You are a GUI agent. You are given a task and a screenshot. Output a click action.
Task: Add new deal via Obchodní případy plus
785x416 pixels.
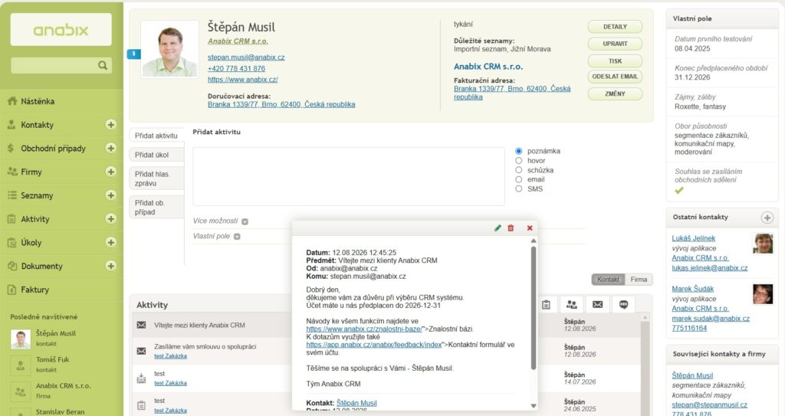110,148
